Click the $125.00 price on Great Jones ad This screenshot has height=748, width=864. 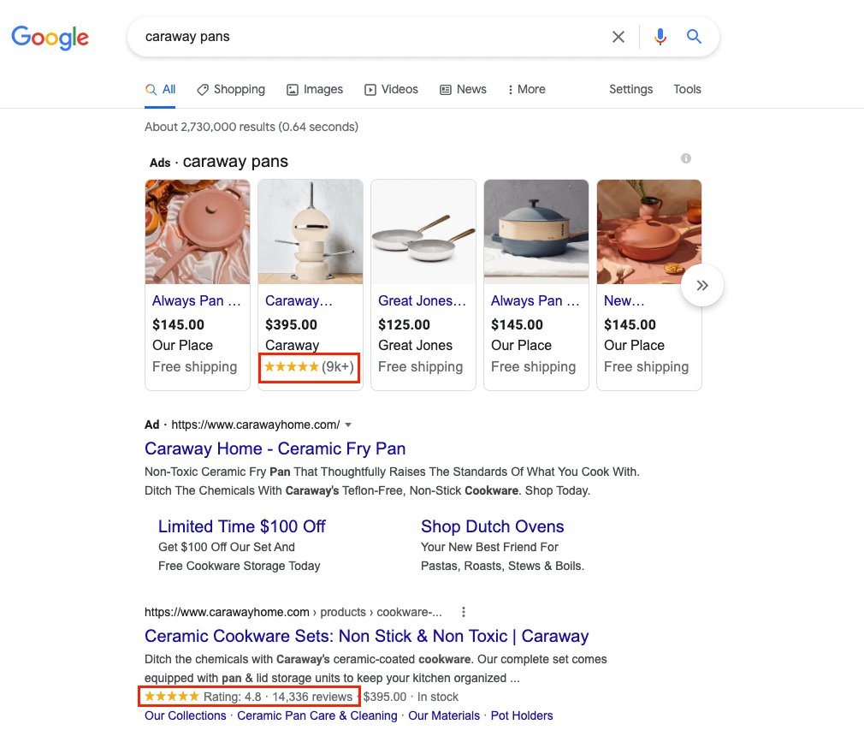[404, 324]
